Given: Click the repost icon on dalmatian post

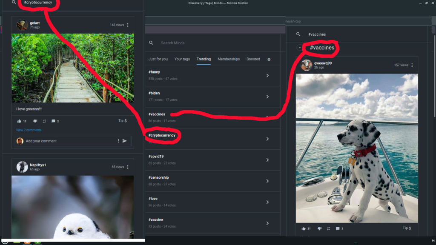Looking at the screenshot, I should pyautogui.click(x=329, y=228).
